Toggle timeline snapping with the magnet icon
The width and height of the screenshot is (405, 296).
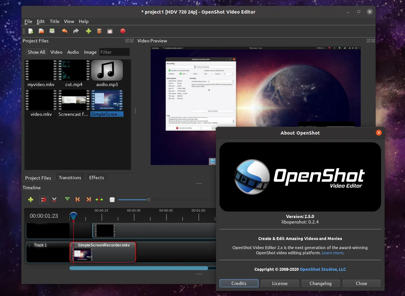44,200
